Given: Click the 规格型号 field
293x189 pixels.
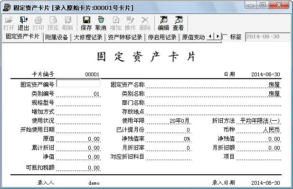Looking at the screenshot, I should point(78,102).
